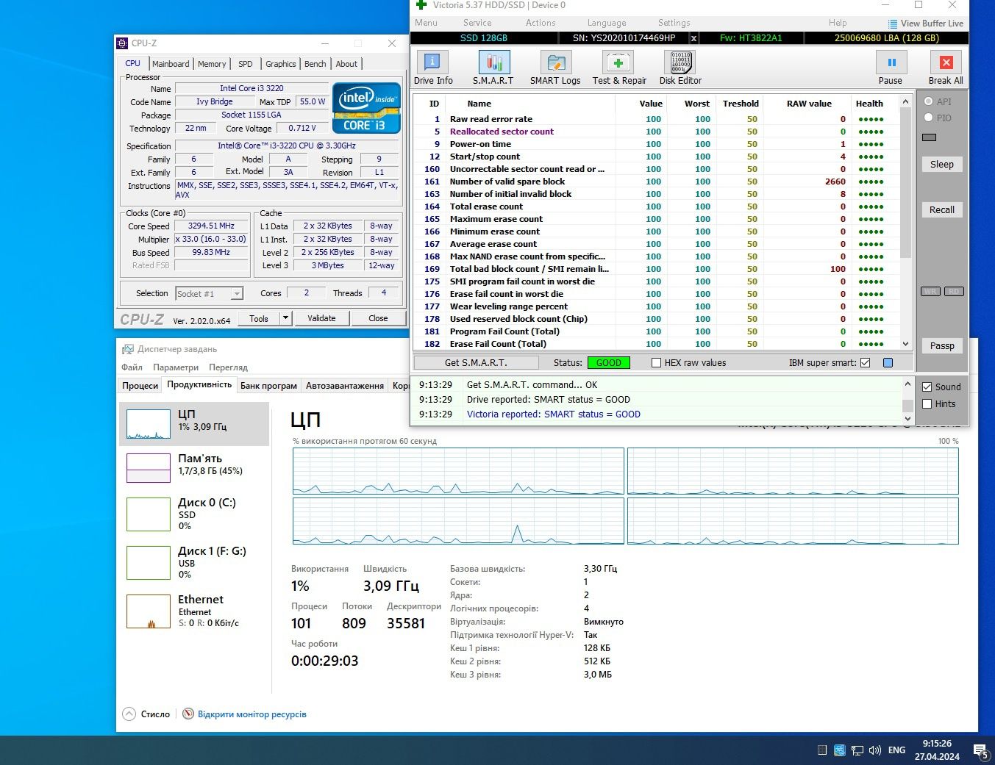Viewport: 995px width, 765px height.
Task: Switch to SPD tab in CPU-Z
Action: (x=246, y=64)
